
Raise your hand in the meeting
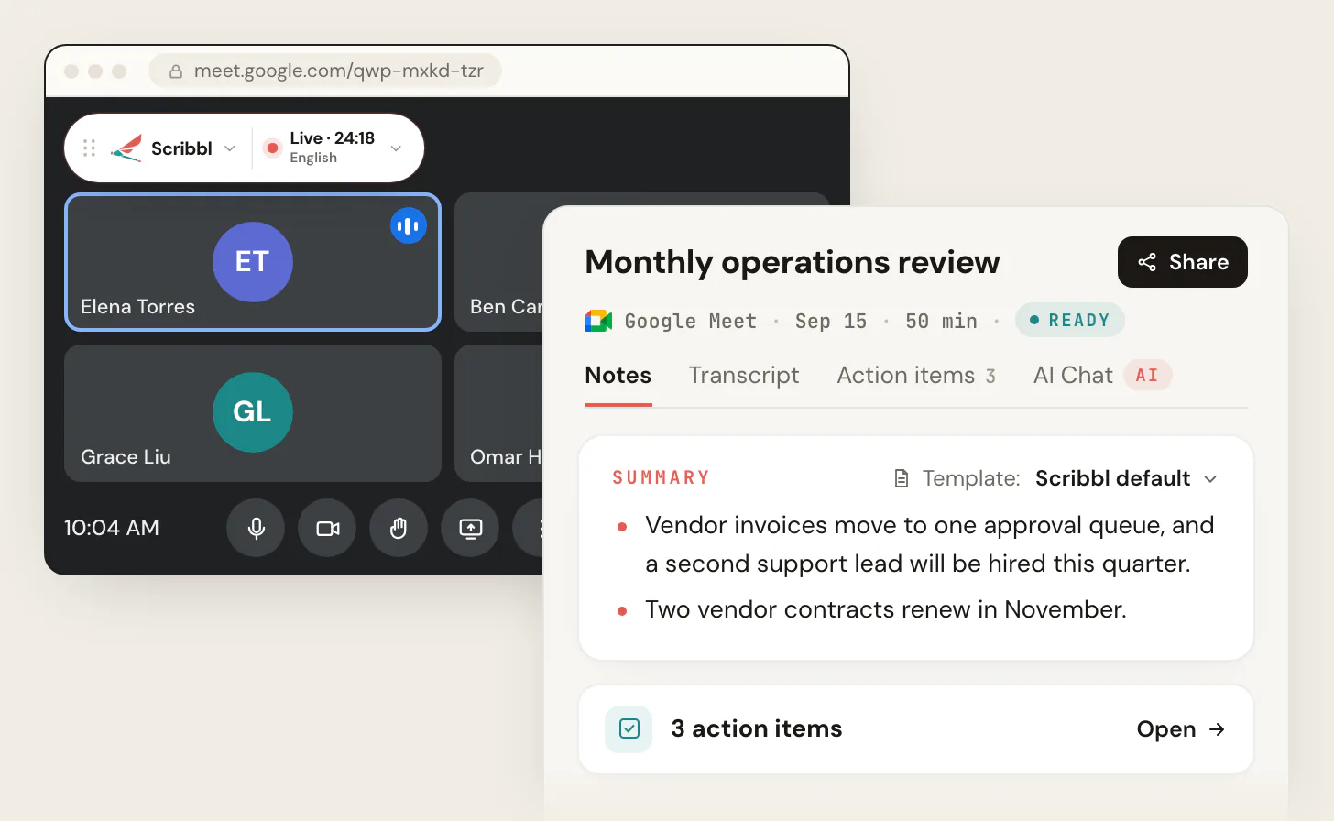tap(399, 528)
